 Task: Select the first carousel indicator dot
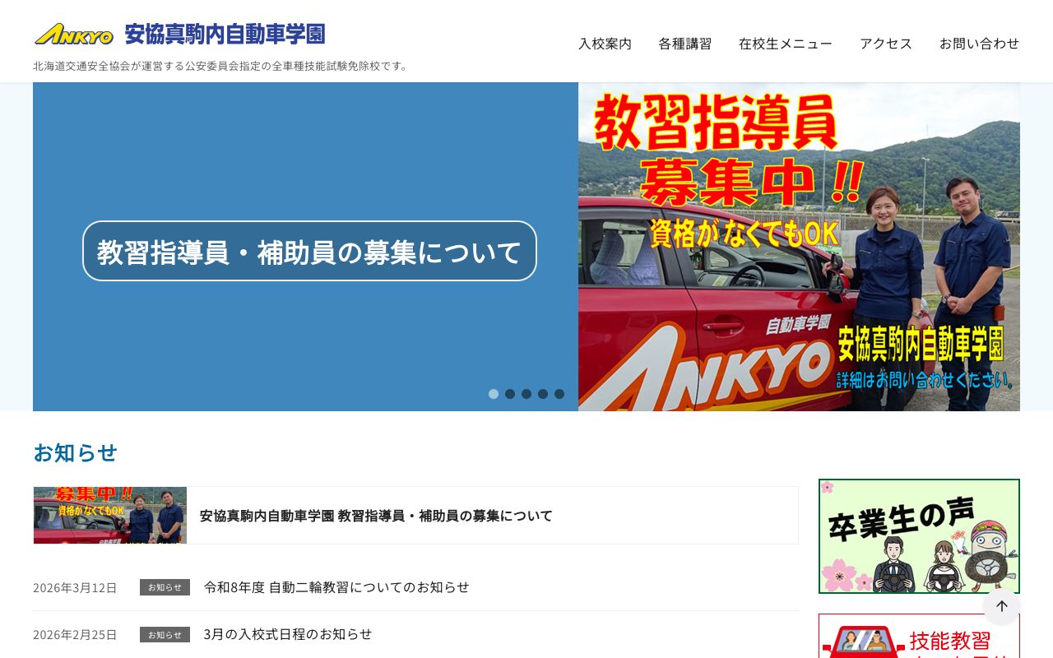pyautogui.click(x=494, y=394)
